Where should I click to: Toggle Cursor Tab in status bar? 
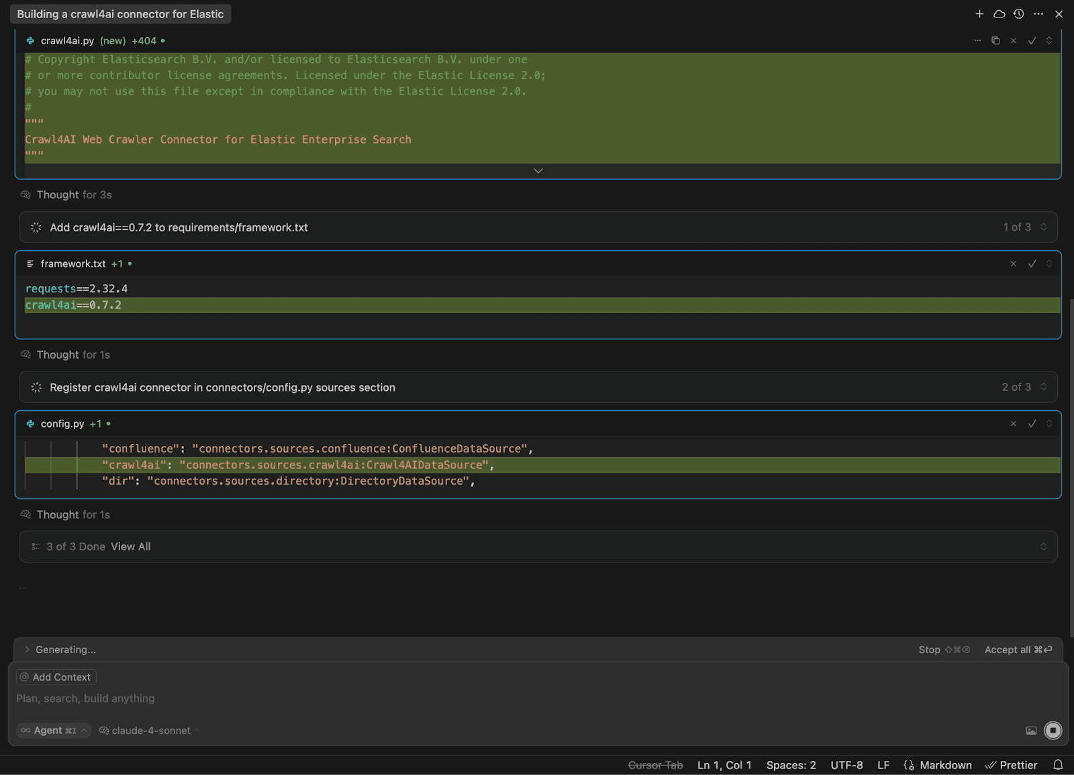pyautogui.click(x=655, y=765)
